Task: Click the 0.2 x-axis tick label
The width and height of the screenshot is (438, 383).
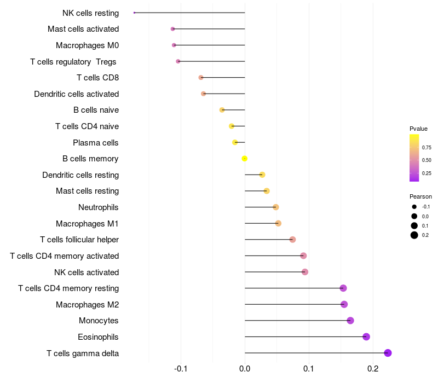Action: pyautogui.click(x=373, y=369)
